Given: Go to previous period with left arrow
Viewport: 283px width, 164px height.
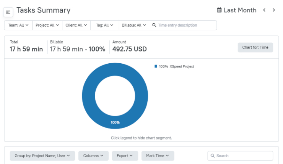Looking at the screenshot, I should (264, 10).
